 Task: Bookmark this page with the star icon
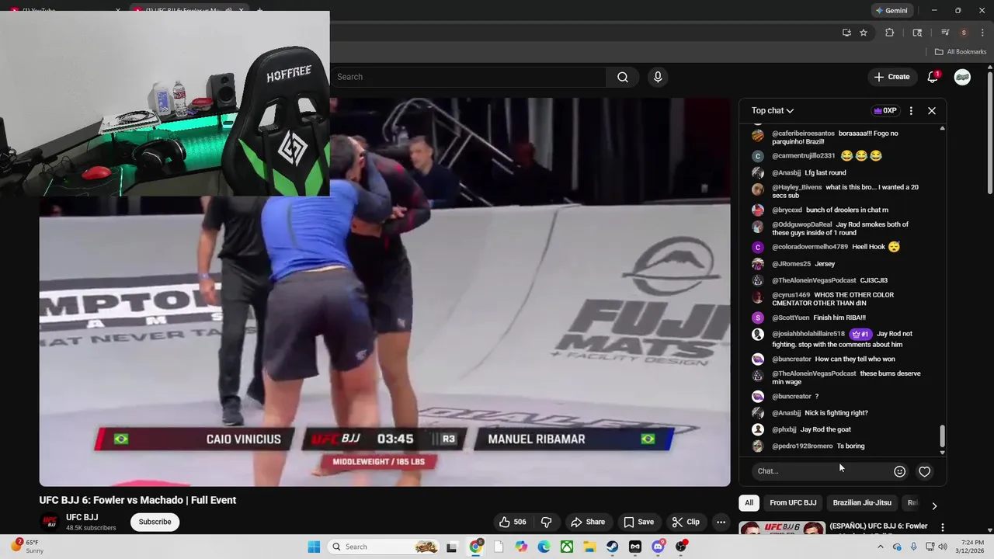tap(863, 33)
